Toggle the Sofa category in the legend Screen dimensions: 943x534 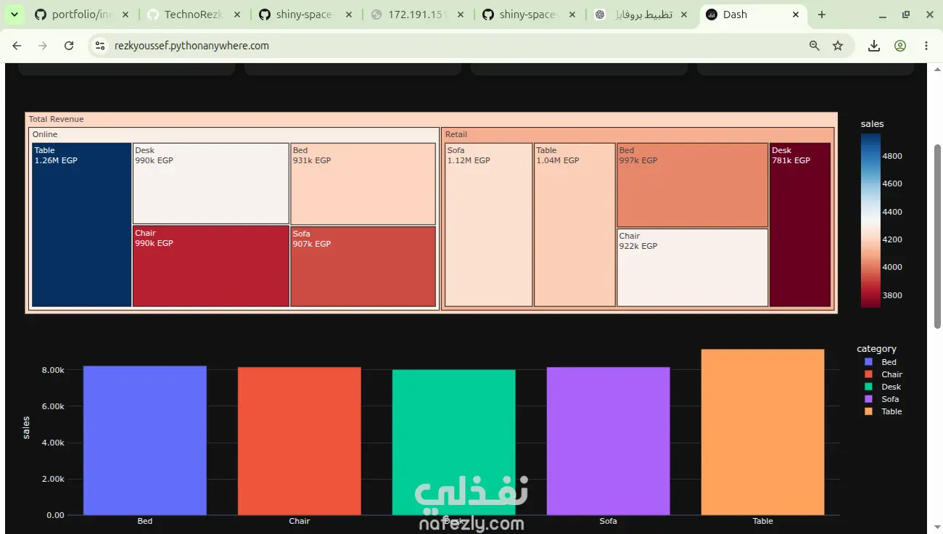882,399
